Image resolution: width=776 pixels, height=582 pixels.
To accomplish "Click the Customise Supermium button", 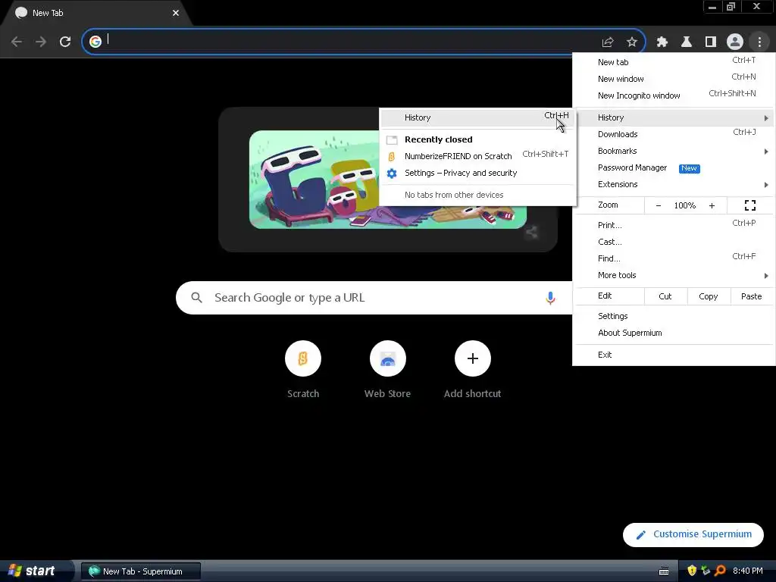I will [693, 534].
